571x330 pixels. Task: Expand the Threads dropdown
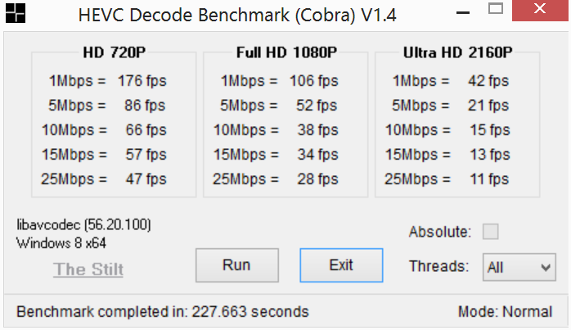coord(519,266)
